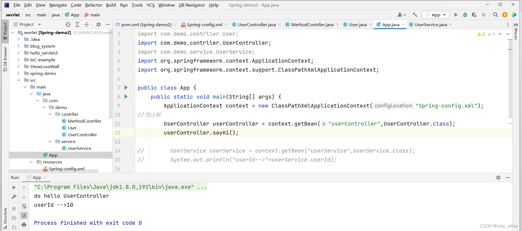Screen dimensions: 522x231
Task: Run main method gutter arrow line 8
Action: coord(126,96)
